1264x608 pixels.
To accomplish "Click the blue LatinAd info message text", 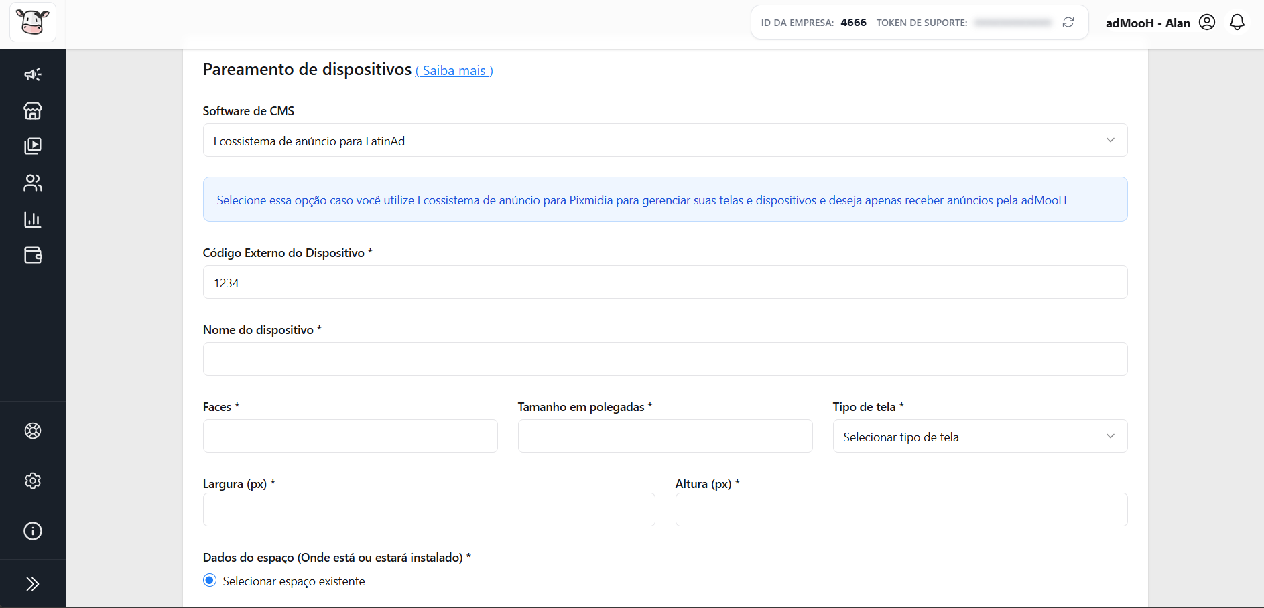I will pos(641,200).
